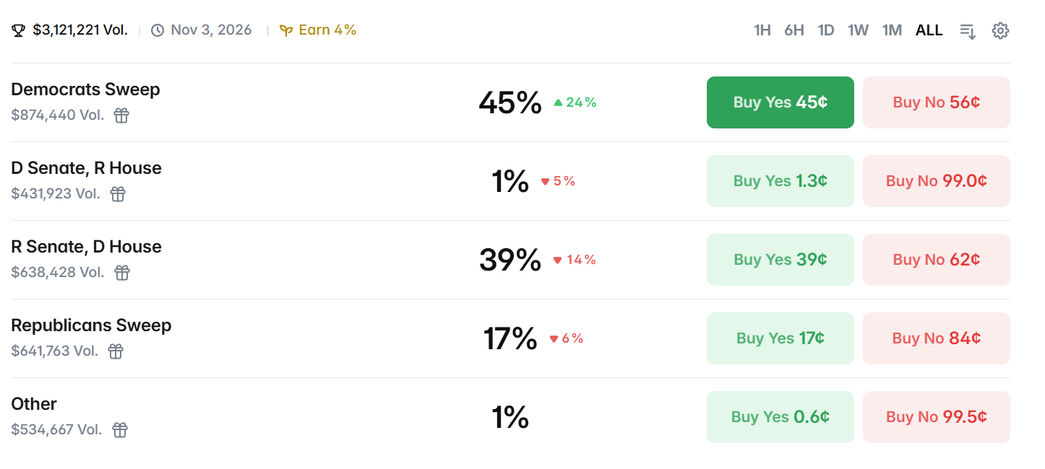Screen dimensions: 1045x469
Task: Click gift icon next to D Senate, R House
Action: (x=118, y=194)
